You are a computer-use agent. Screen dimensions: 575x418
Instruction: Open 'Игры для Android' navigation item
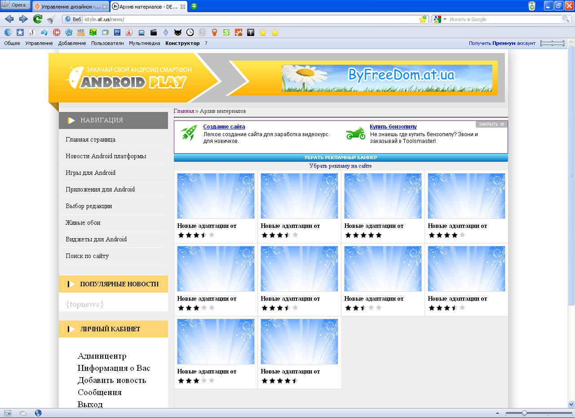pos(90,173)
